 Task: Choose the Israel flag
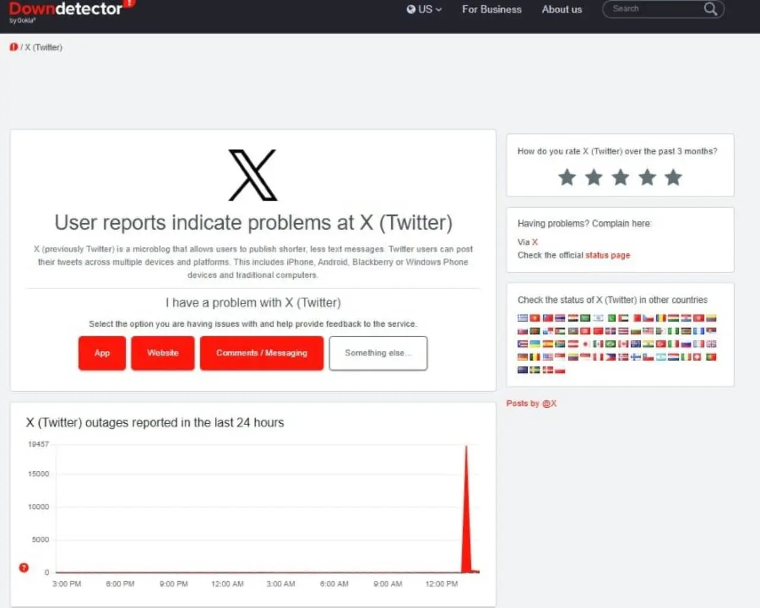(598, 318)
